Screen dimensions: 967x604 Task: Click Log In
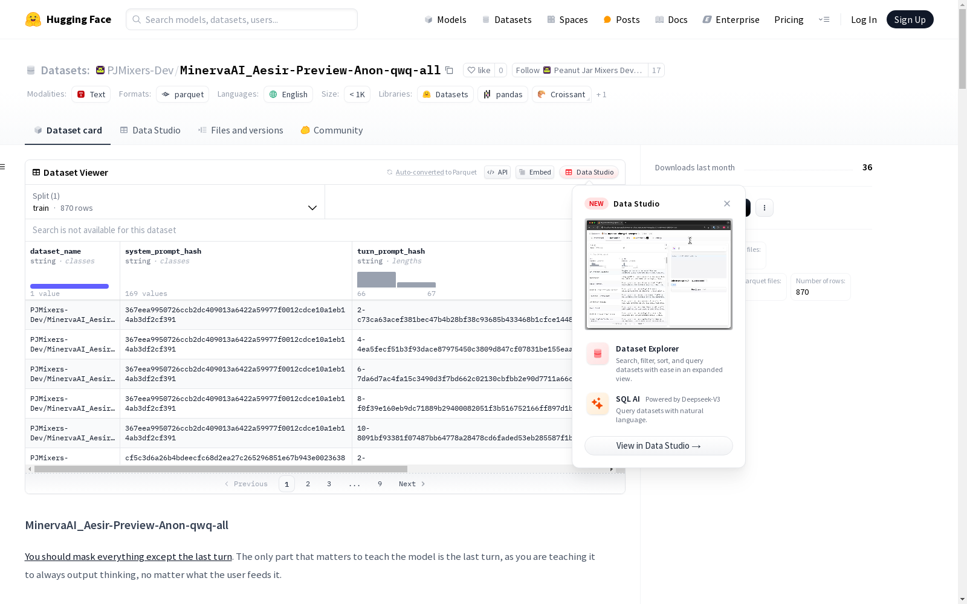[864, 19]
